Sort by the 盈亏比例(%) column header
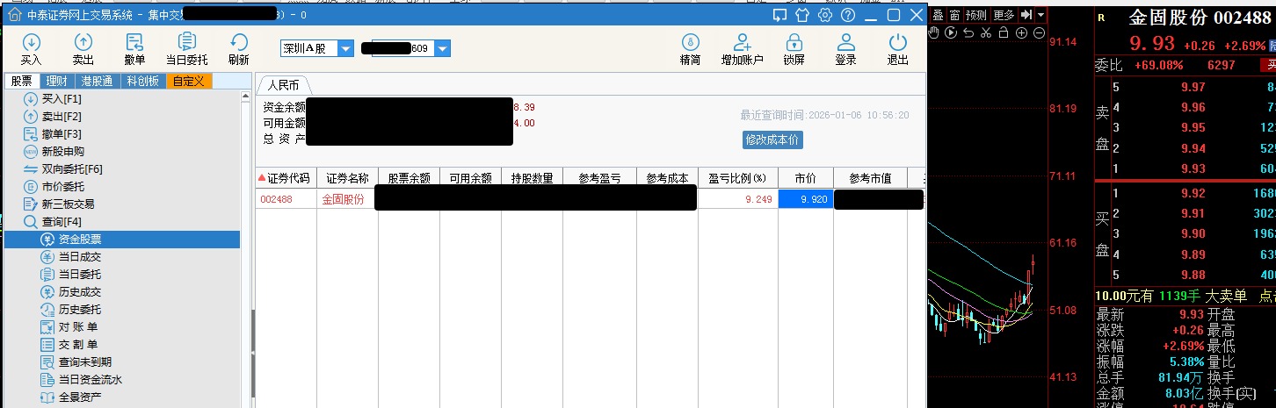 pyautogui.click(x=738, y=178)
